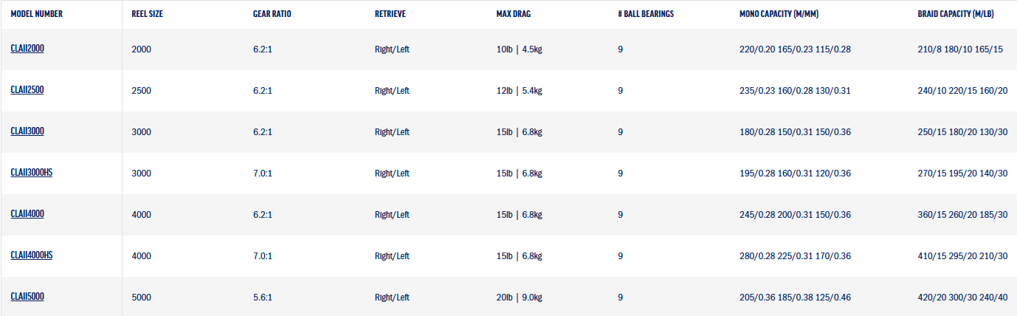This screenshot has width=1017, height=316.
Task: Select the CLAII4000 model link
Action: coord(28,213)
